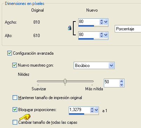141x128 pixels.
Task: Toggle the Nuevo muestreo con checkbox
Action: point(14,65)
